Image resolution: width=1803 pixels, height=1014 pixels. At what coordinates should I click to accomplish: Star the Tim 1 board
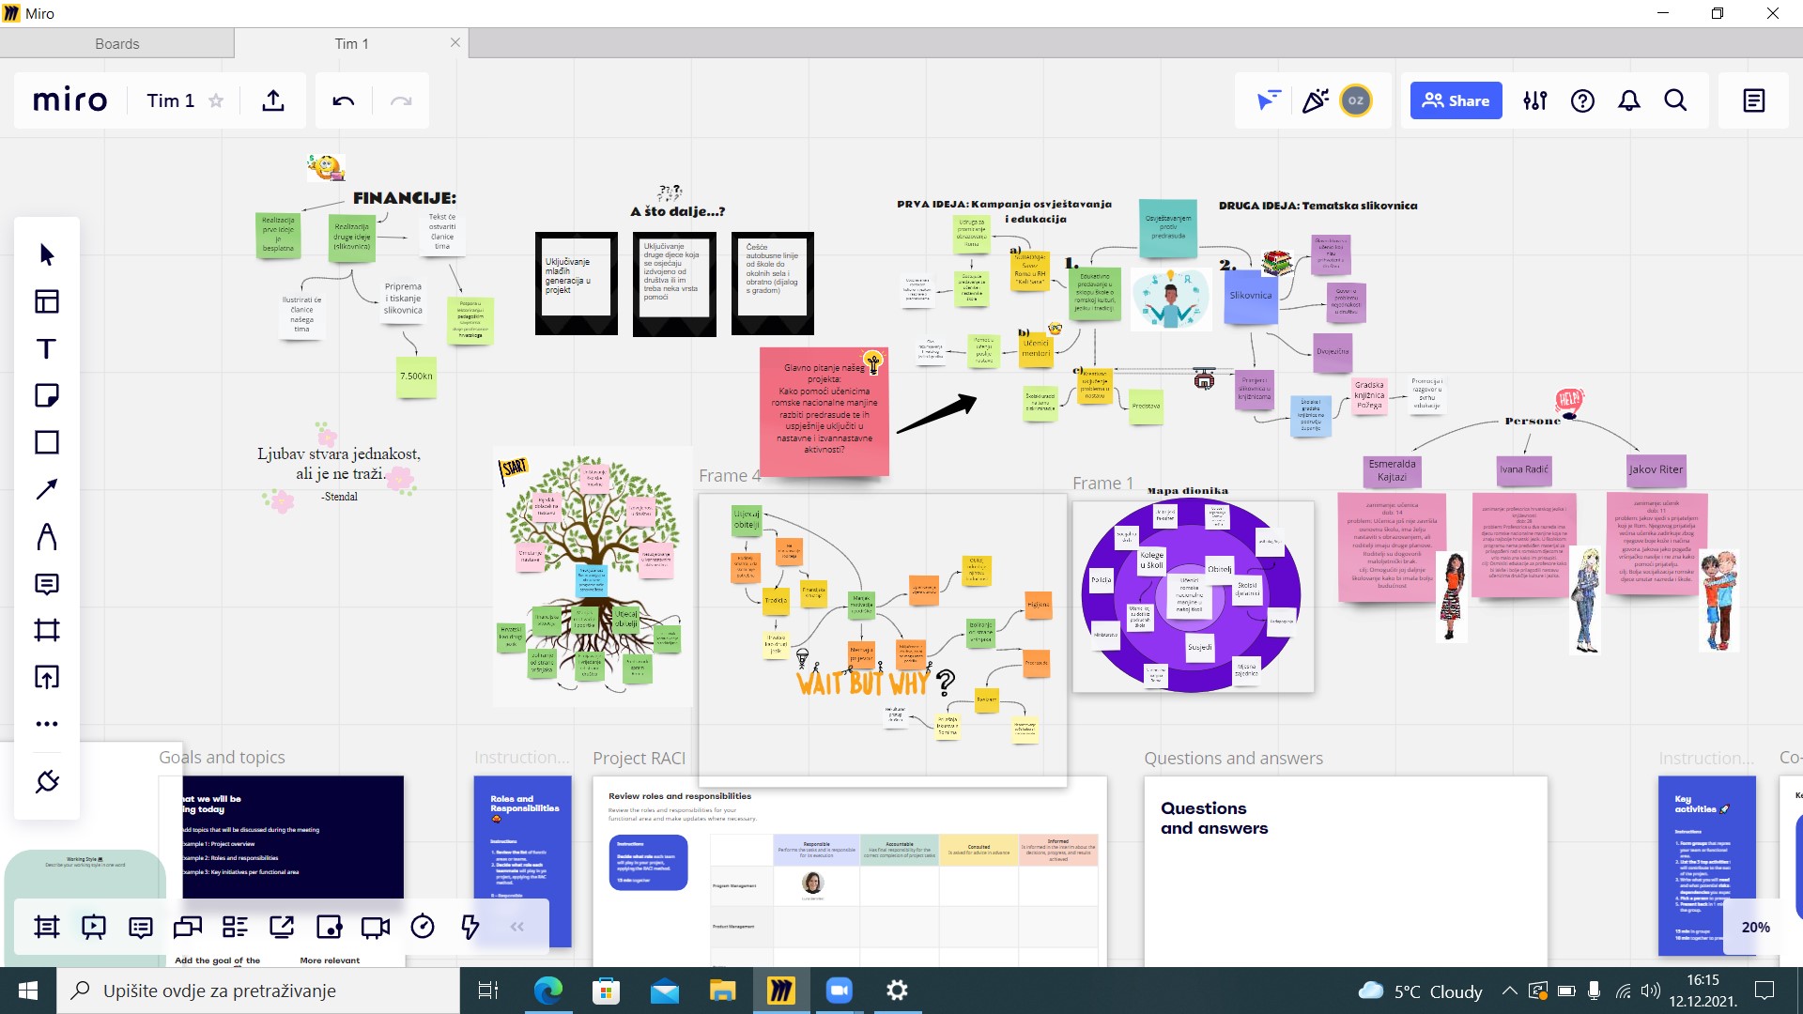[216, 100]
